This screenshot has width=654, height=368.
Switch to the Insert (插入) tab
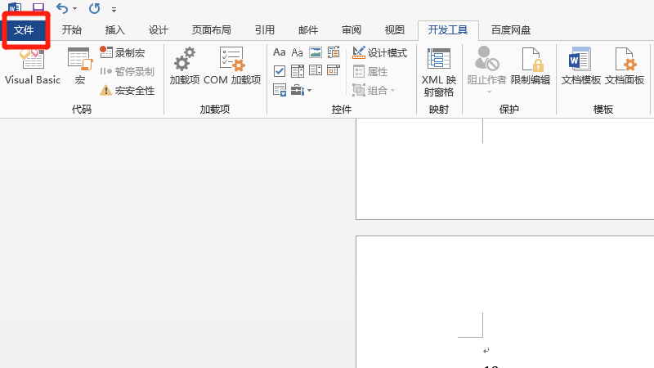pyautogui.click(x=115, y=30)
